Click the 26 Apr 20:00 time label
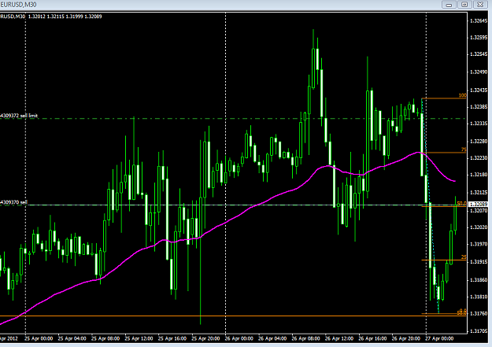Image resolution: width=492 pixels, height=347 pixels. [406, 338]
